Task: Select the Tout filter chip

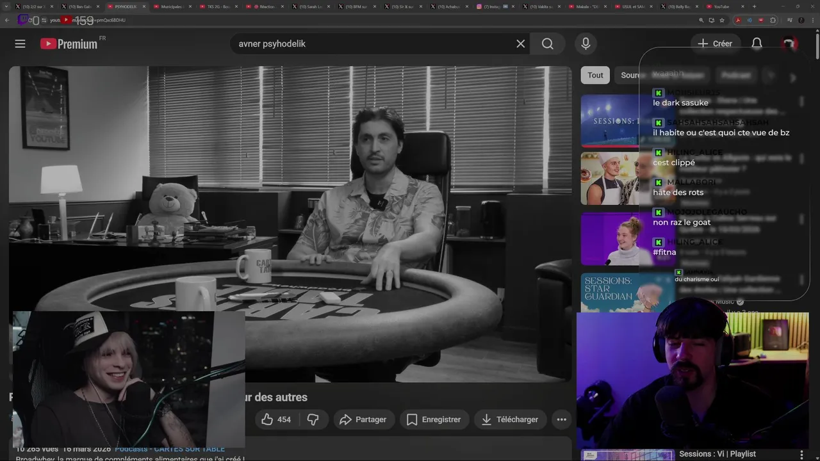Action: (596, 75)
